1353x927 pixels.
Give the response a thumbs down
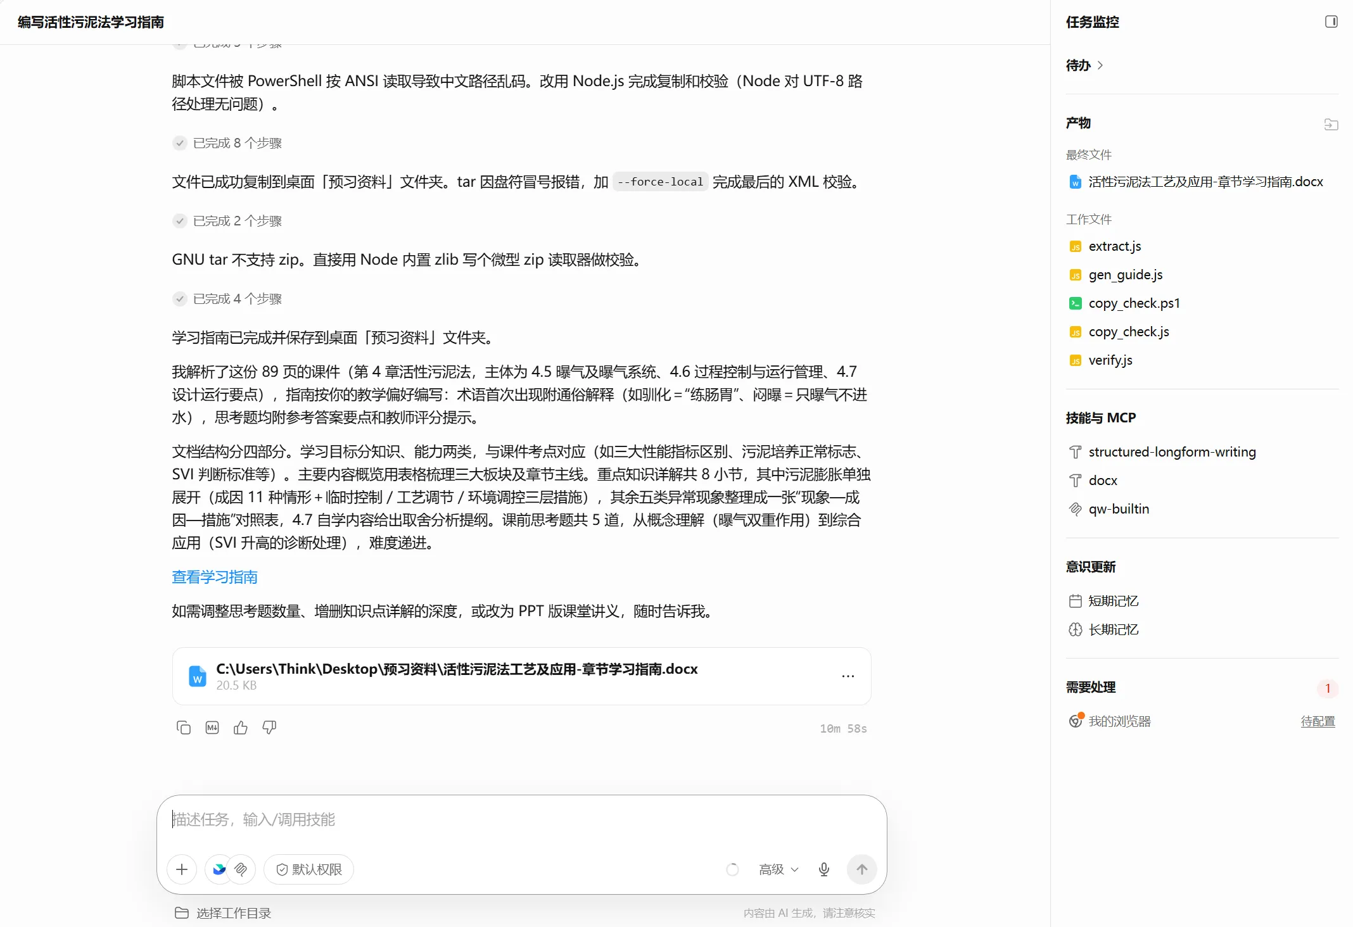pos(269,728)
